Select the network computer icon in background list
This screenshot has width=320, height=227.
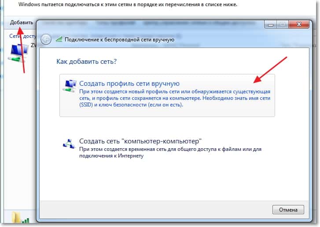point(18,53)
